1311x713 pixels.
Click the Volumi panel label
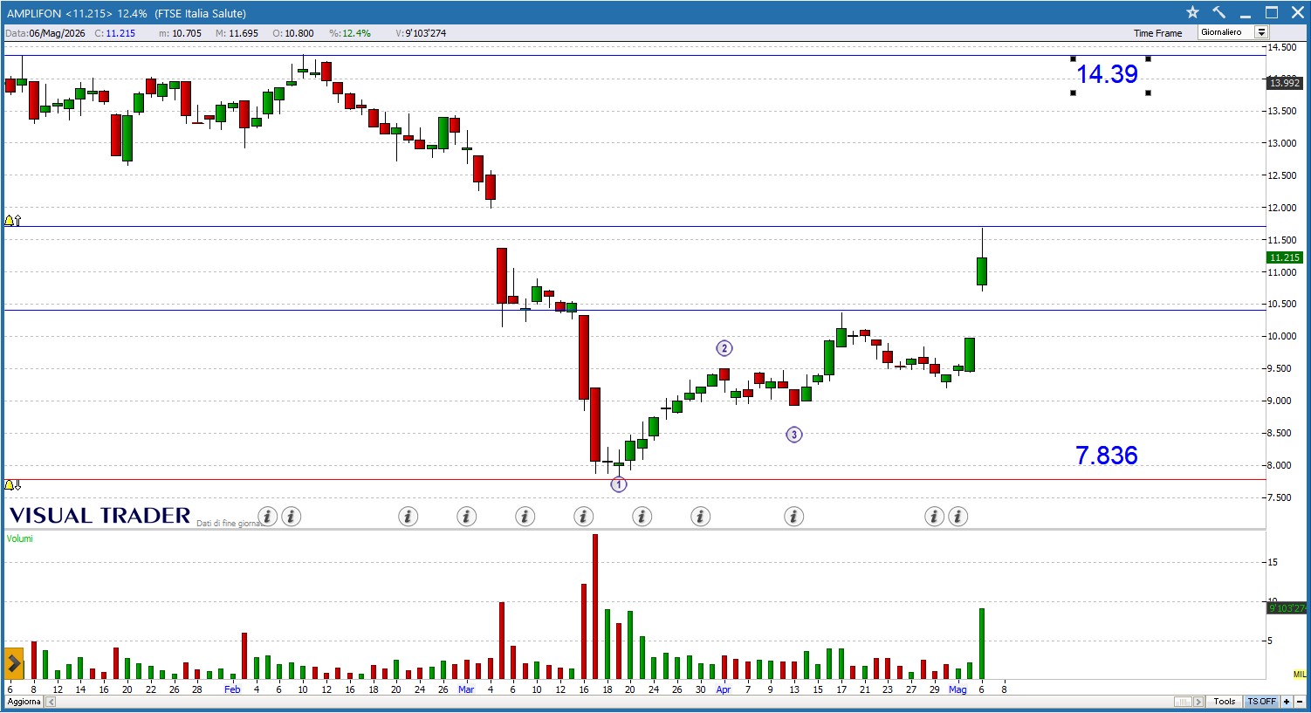pos(20,538)
